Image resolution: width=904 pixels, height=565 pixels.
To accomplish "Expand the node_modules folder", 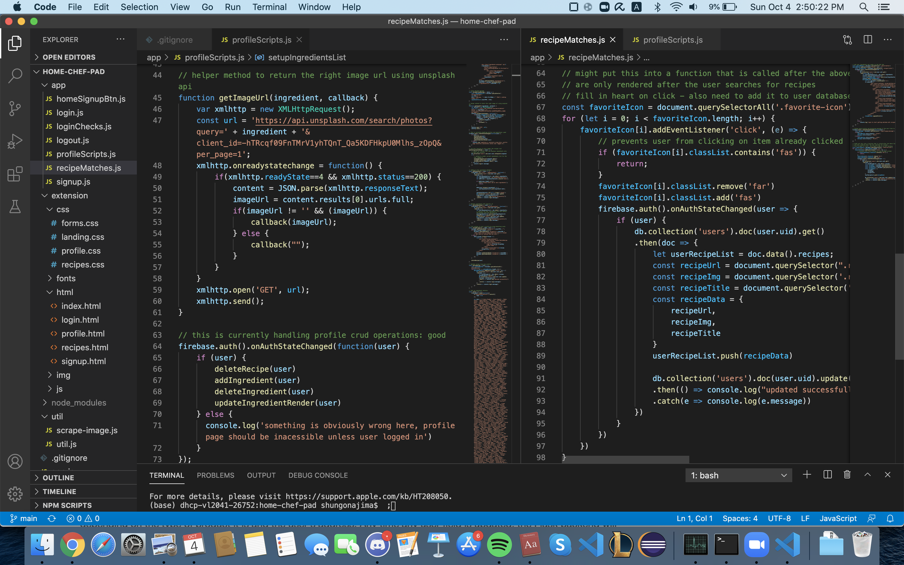I will (x=78, y=402).
